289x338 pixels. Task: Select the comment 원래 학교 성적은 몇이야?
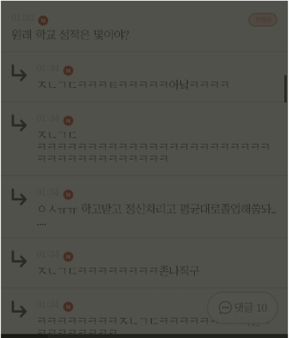point(70,35)
